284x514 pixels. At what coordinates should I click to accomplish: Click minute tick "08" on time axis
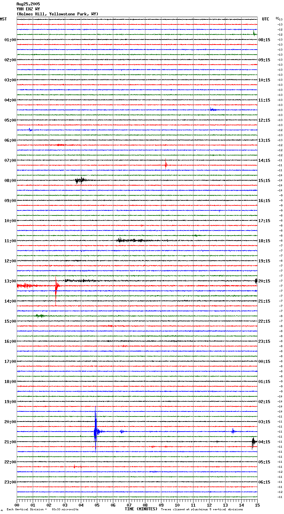point(145,505)
